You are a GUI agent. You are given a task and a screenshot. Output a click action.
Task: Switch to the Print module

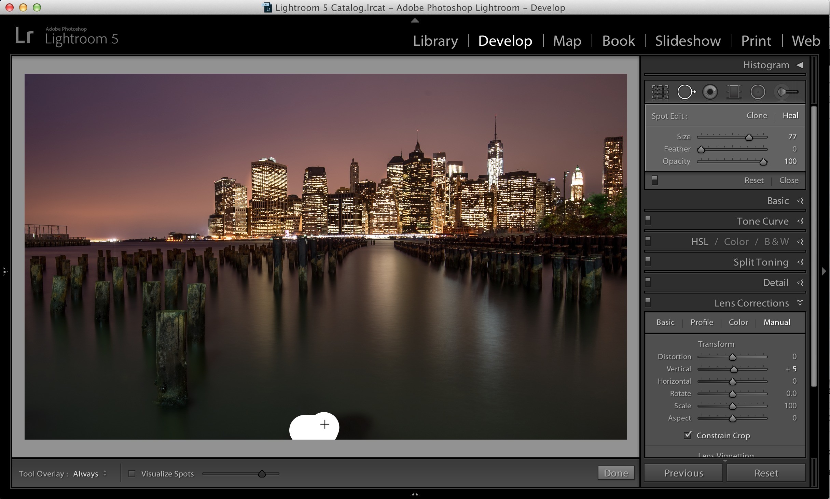(x=756, y=41)
